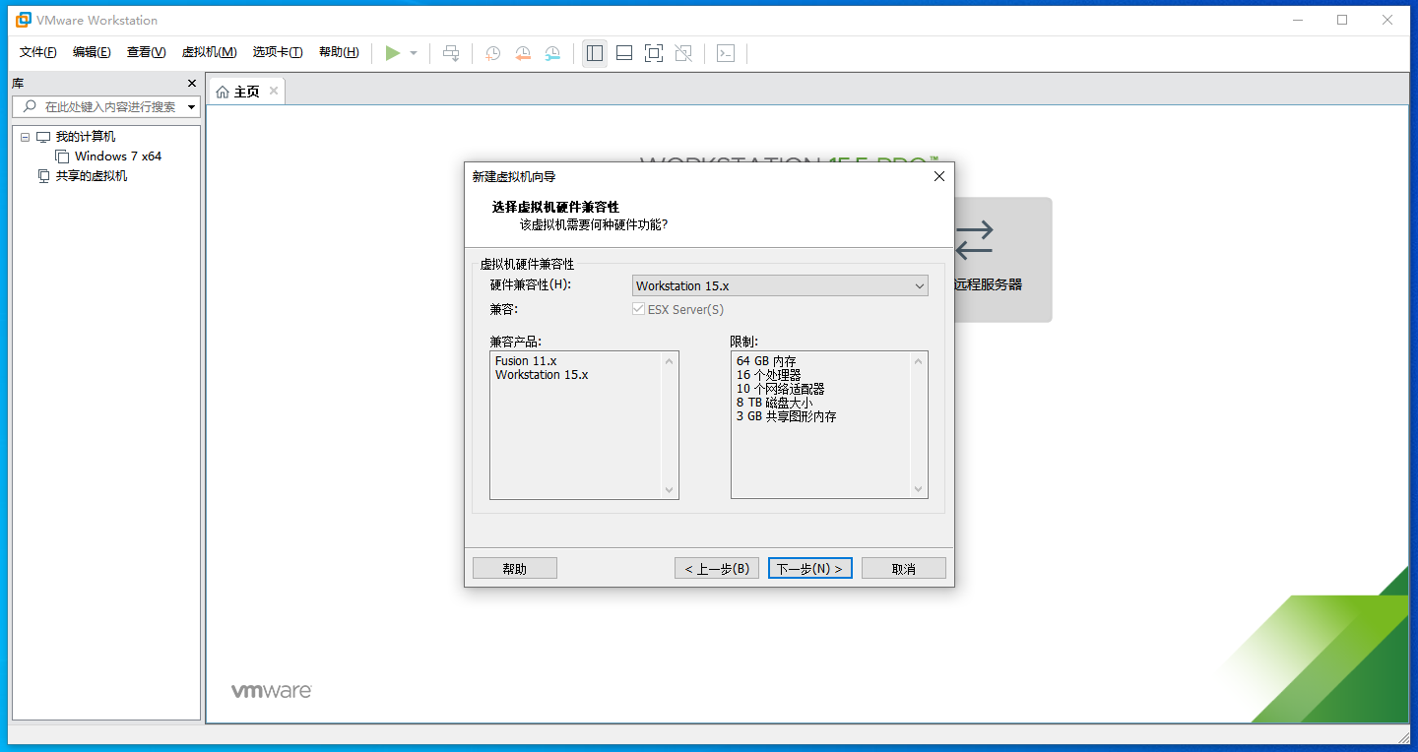The height and width of the screenshot is (752, 1418).
Task: Click the VMware Workstation title bar icon
Action: click(23, 20)
